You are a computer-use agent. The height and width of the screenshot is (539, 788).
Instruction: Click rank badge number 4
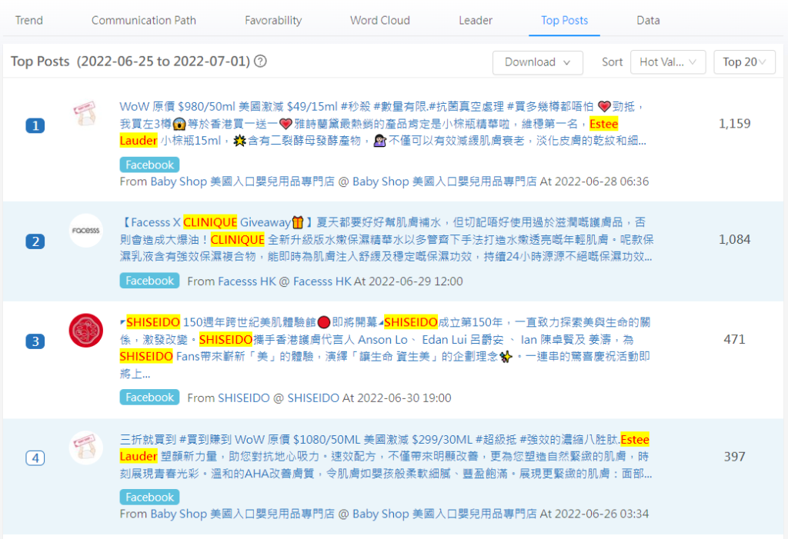coord(35,458)
